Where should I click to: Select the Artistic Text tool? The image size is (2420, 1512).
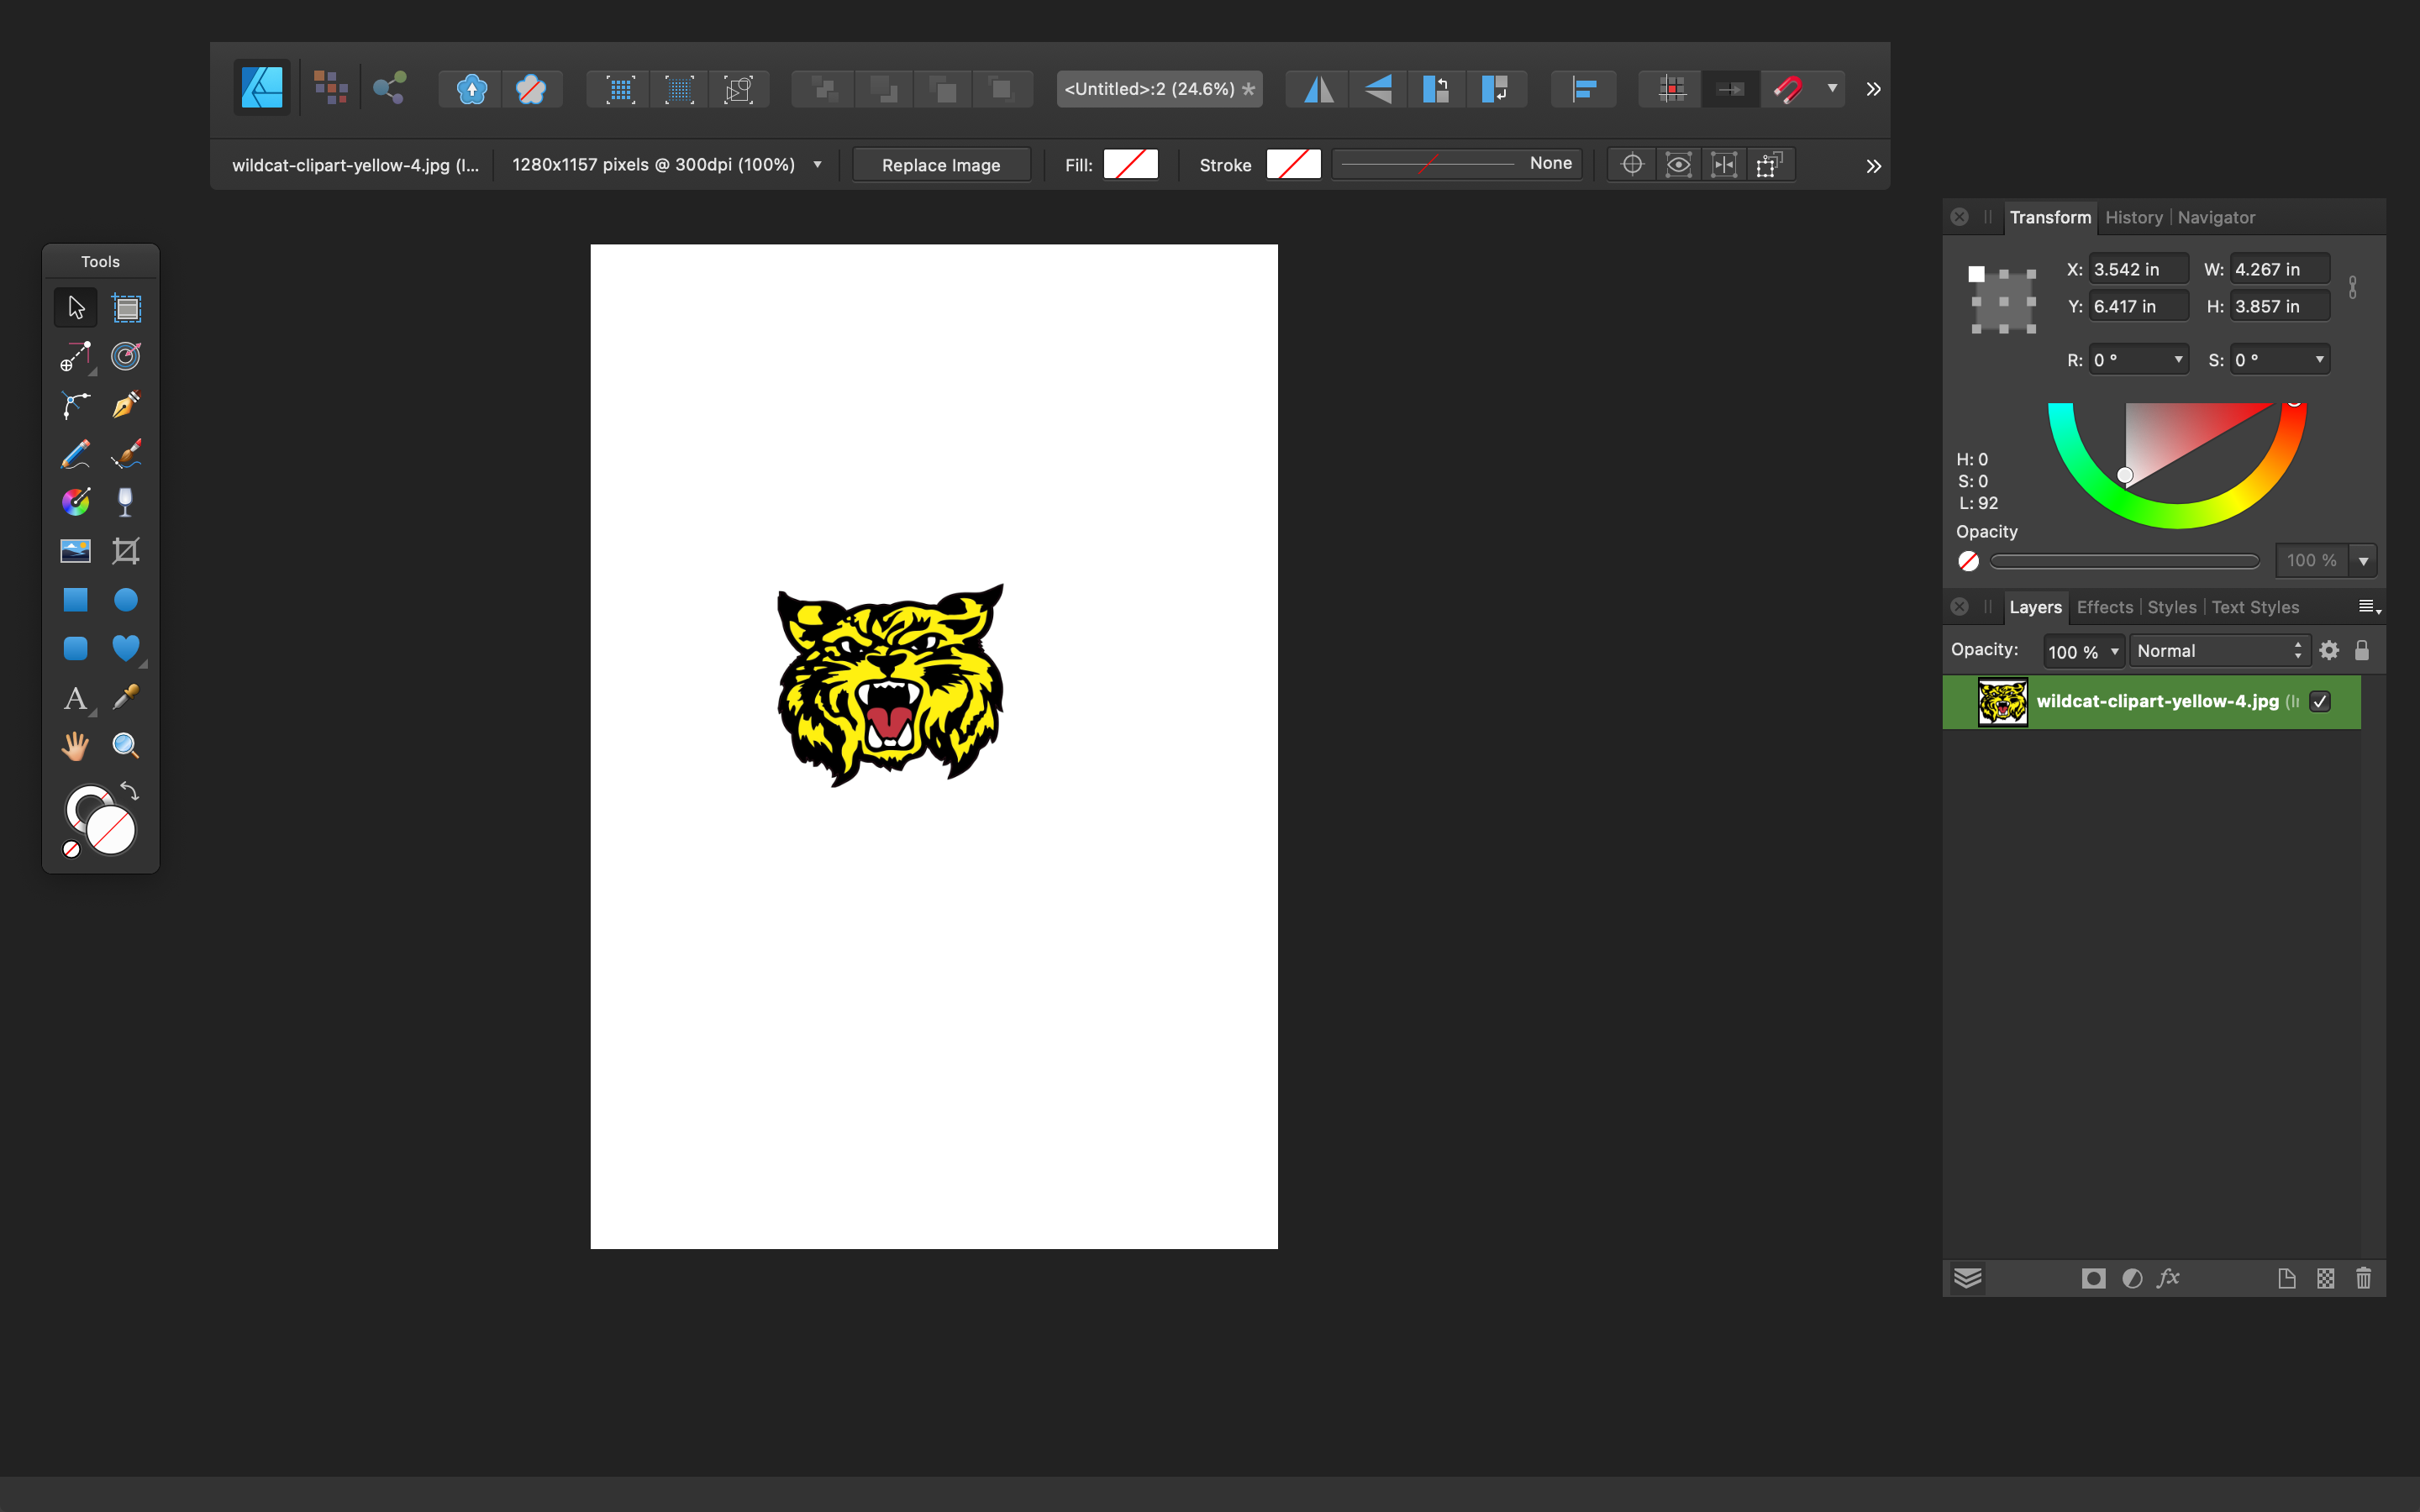(x=76, y=698)
